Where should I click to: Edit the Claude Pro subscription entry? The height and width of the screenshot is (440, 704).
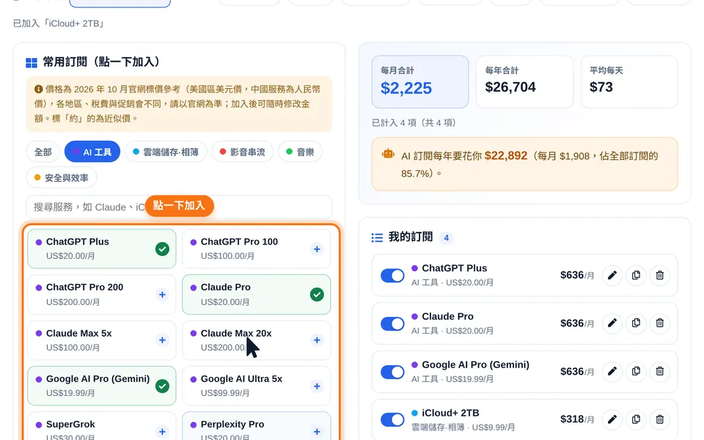[612, 323]
